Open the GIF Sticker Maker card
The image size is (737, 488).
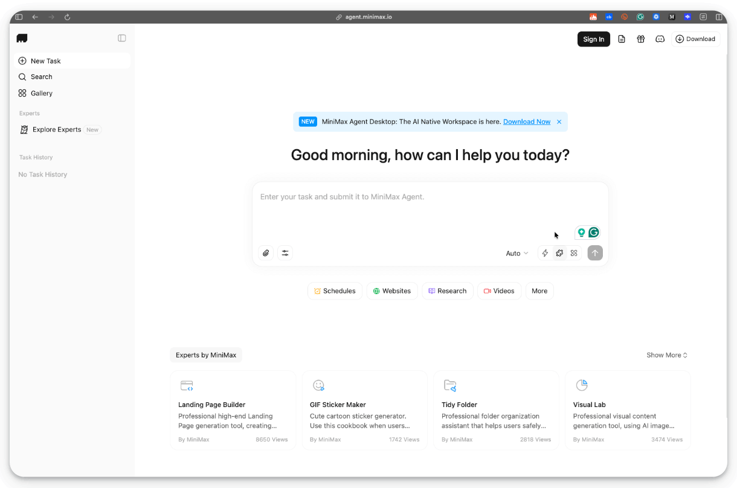tap(365, 410)
